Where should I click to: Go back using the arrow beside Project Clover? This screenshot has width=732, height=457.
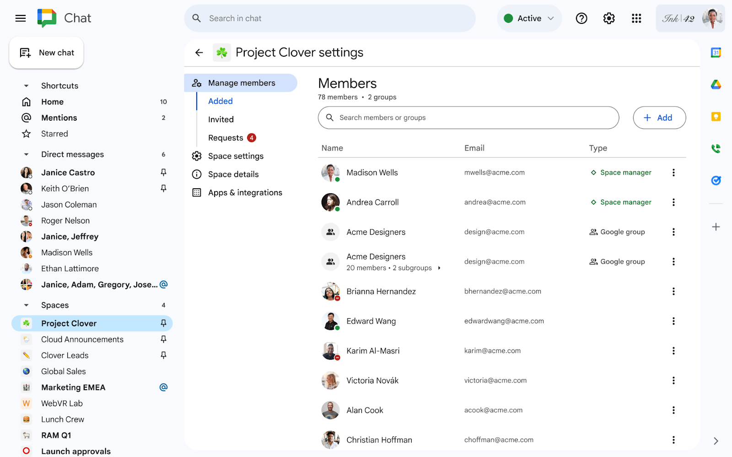pyautogui.click(x=199, y=53)
